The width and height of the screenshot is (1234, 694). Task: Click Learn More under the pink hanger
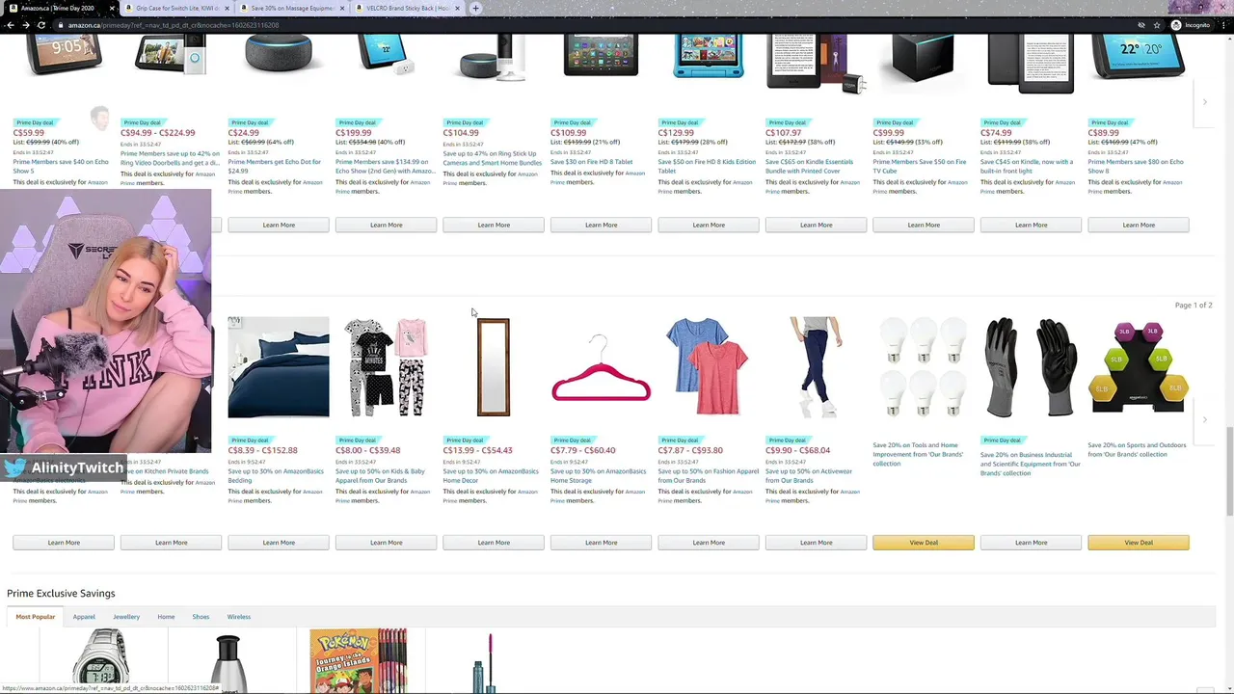[x=601, y=543]
